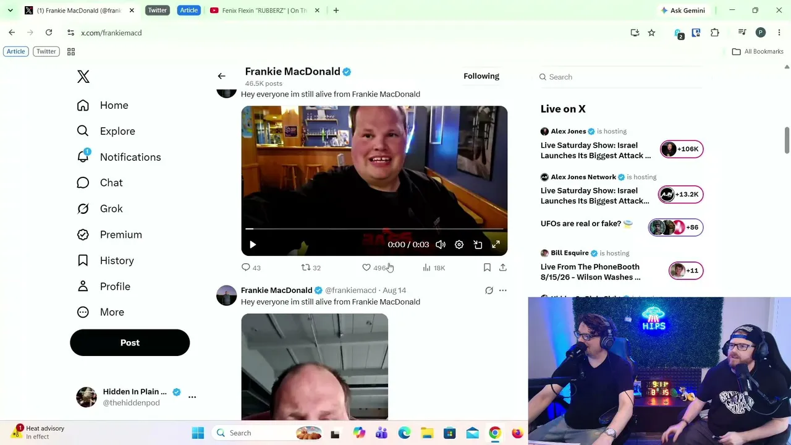Open the Chrome profile P avatar
791x445 pixels.
pos(761,33)
